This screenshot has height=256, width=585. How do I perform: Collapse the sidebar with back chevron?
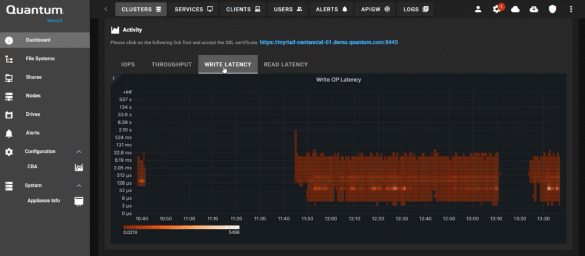point(106,9)
